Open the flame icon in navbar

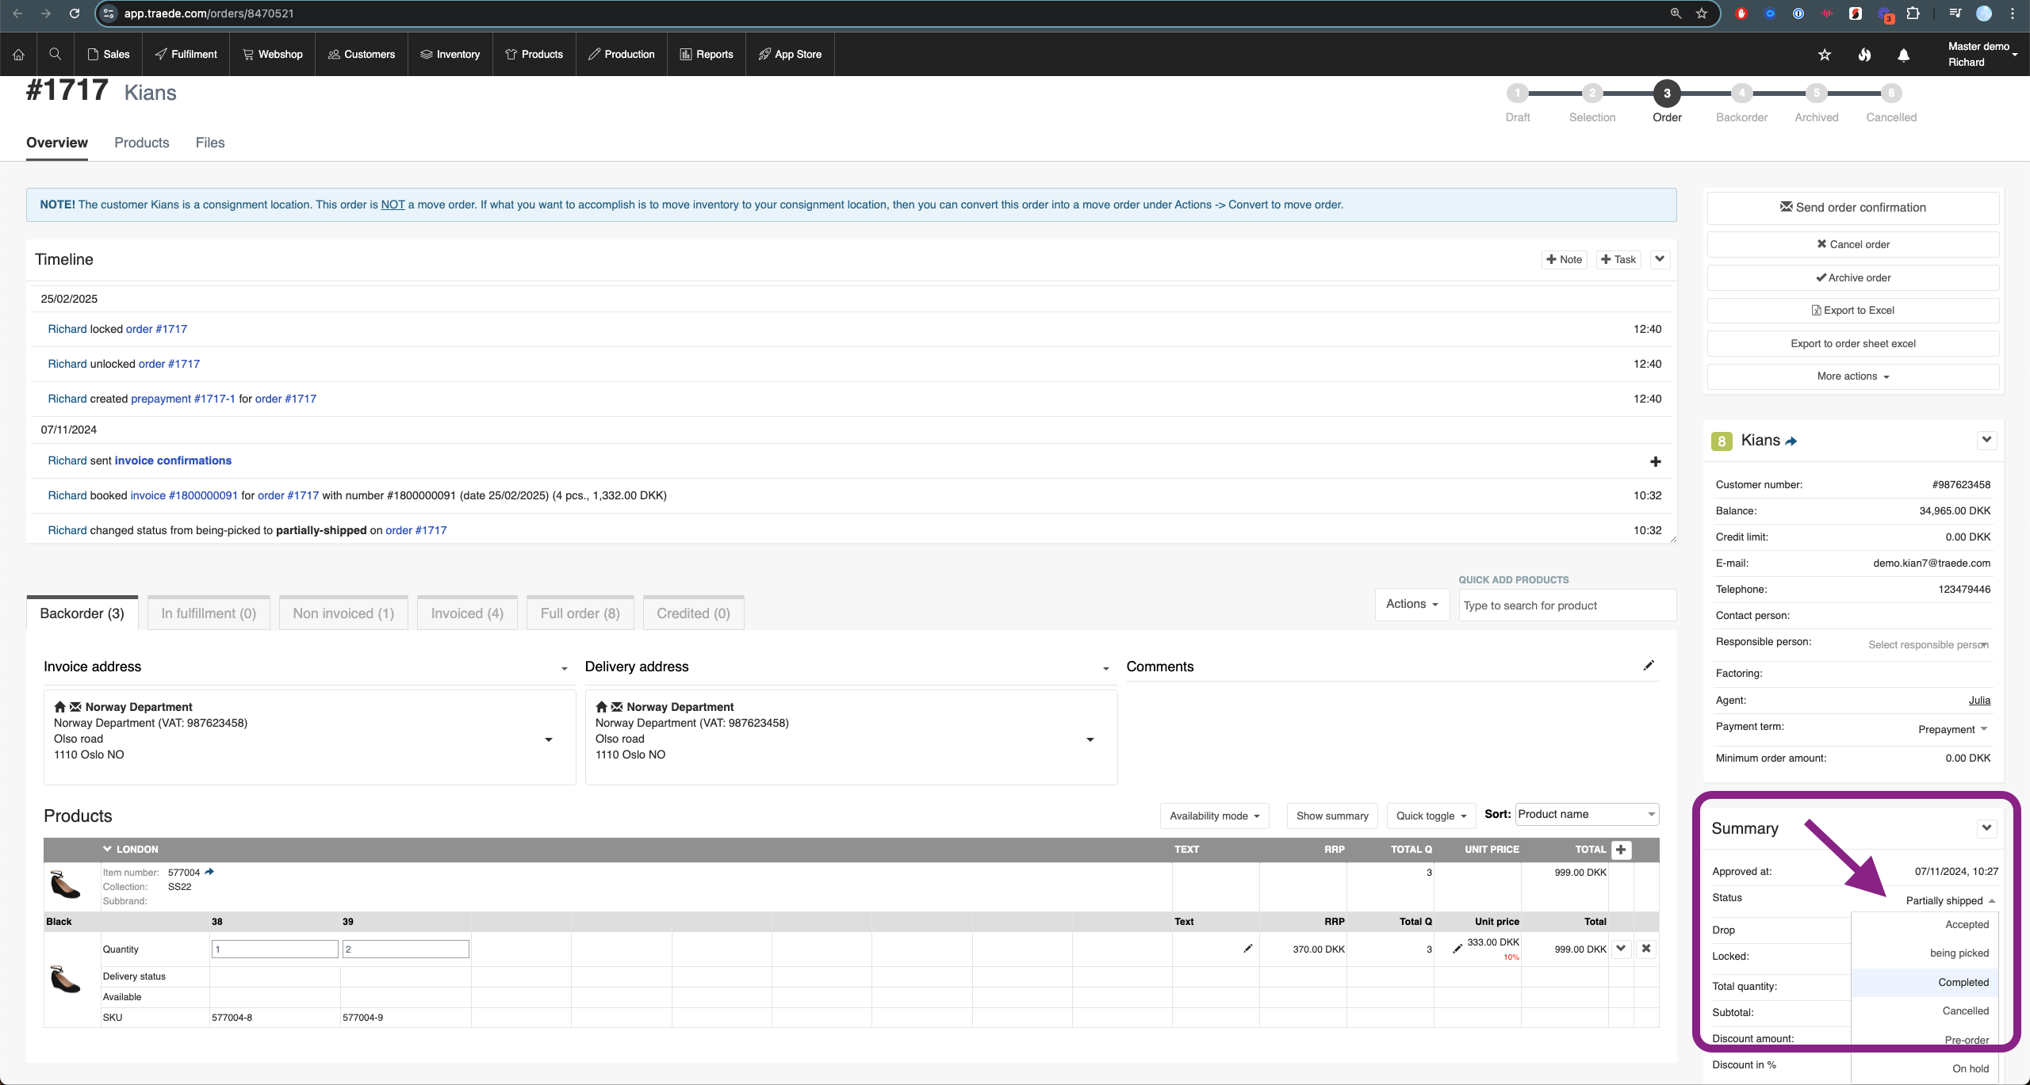1864,54
